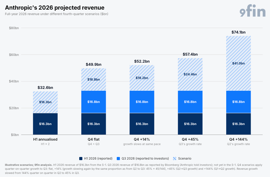Click the chart title 'Anthropic's 2026 projected revenue'
The image size is (270, 177).
coord(54,8)
